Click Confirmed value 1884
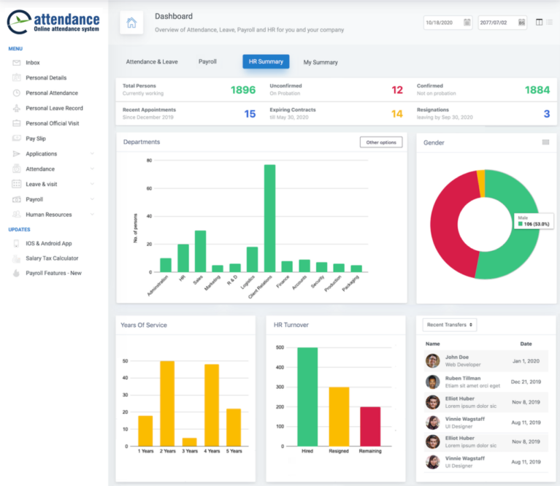Screen dimensions: 560x486 pos(537,90)
